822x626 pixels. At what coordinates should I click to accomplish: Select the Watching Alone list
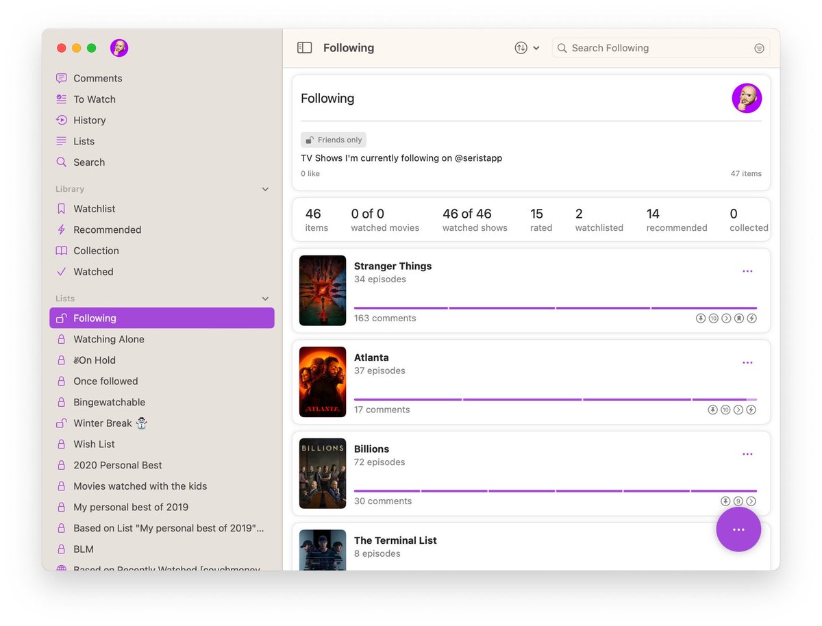pyautogui.click(x=162, y=340)
